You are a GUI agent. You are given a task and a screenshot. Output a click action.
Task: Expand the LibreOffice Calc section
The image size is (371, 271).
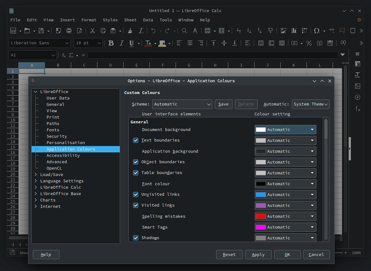(35, 187)
